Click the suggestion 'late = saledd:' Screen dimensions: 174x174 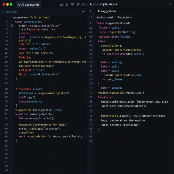coord(111,88)
